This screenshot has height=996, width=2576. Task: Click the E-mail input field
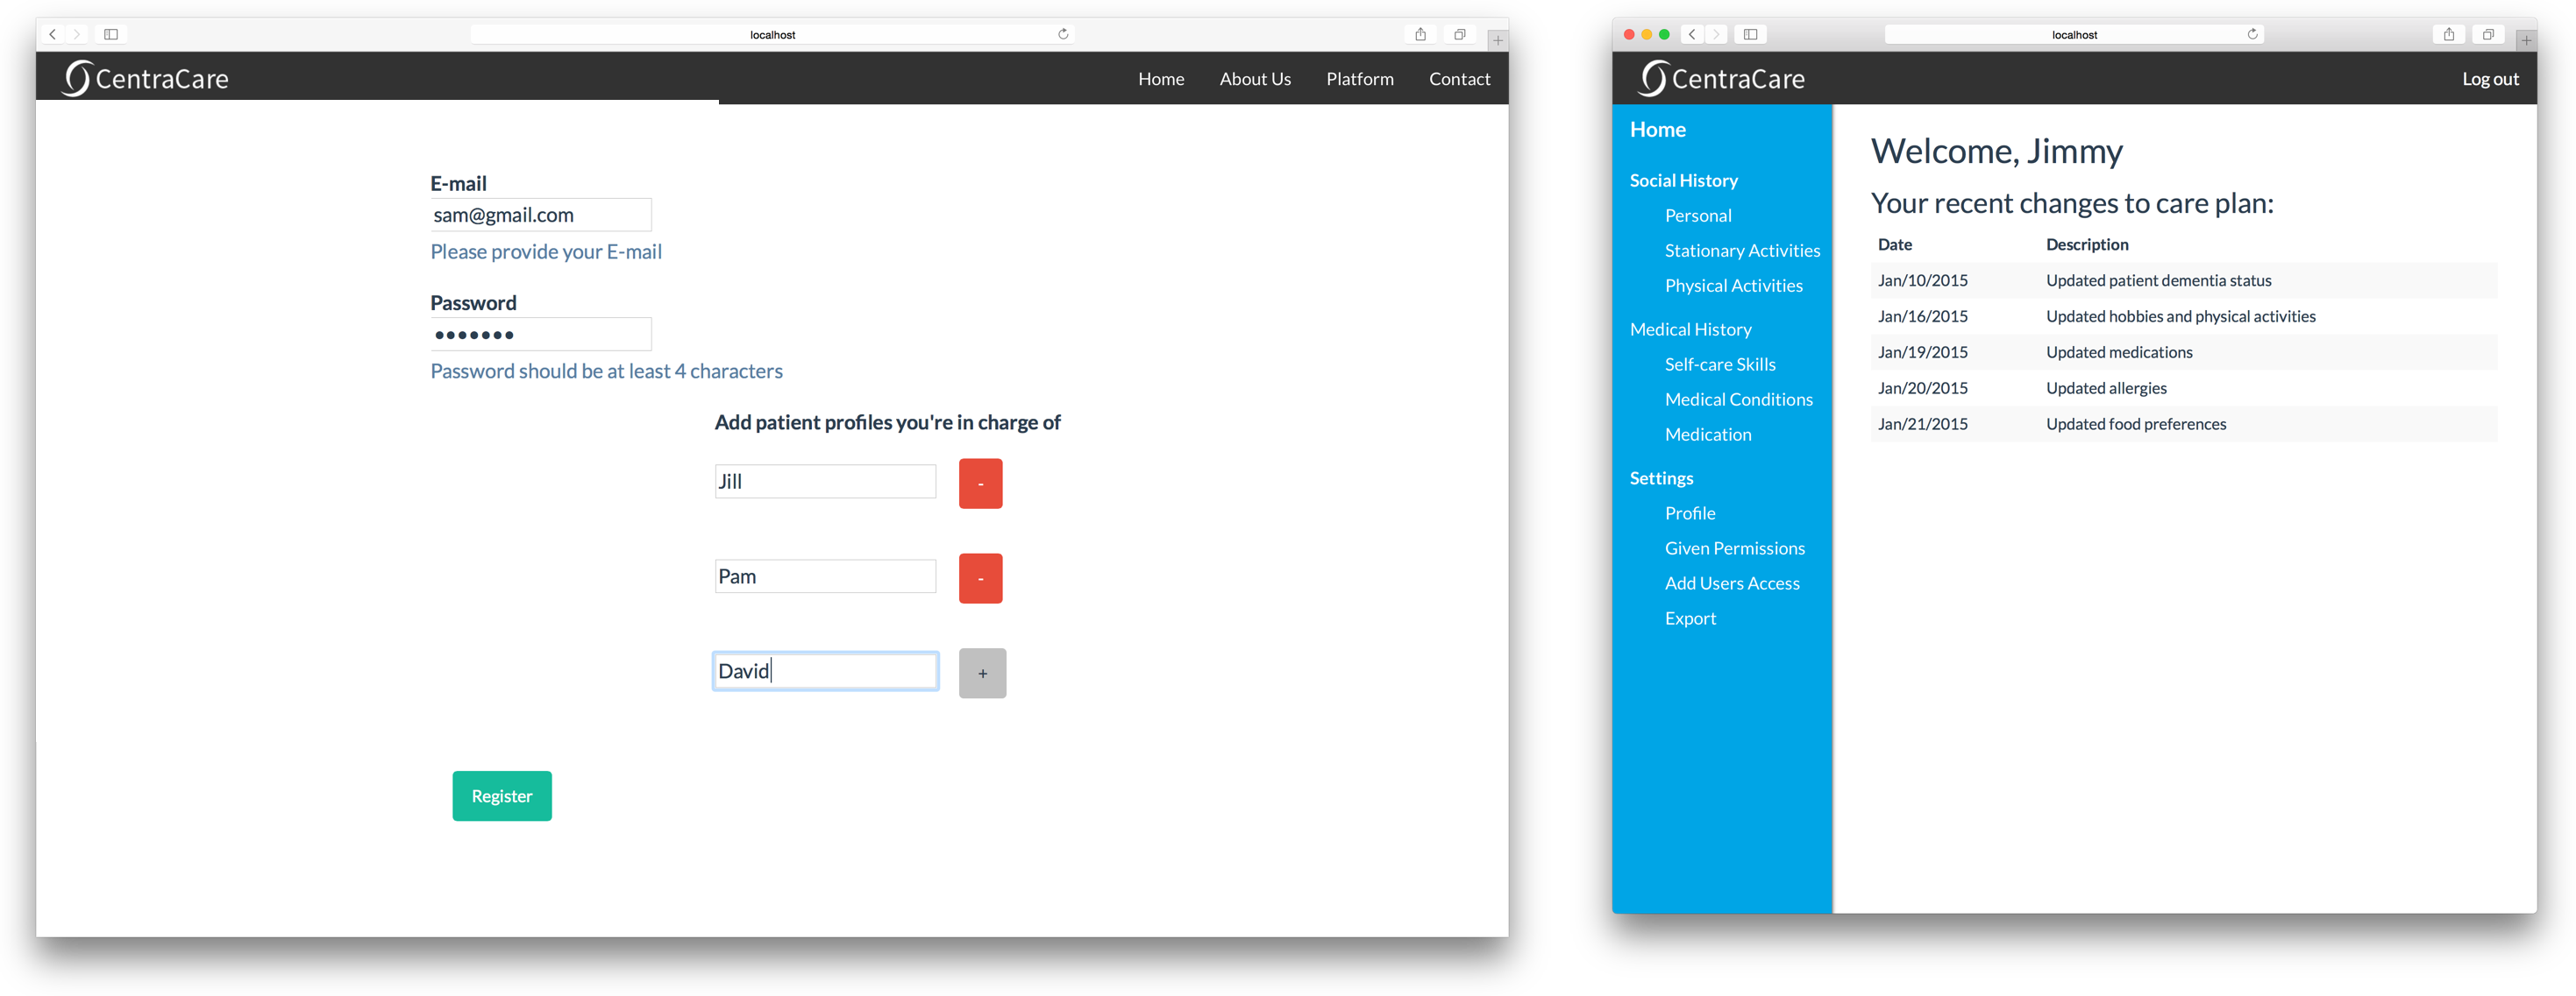click(540, 215)
